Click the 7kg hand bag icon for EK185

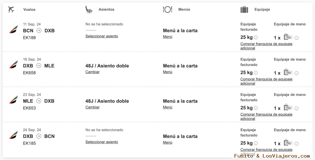[x=288, y=143]
